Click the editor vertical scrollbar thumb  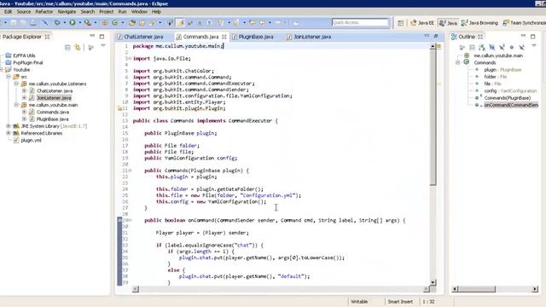(x=433, y=117)
